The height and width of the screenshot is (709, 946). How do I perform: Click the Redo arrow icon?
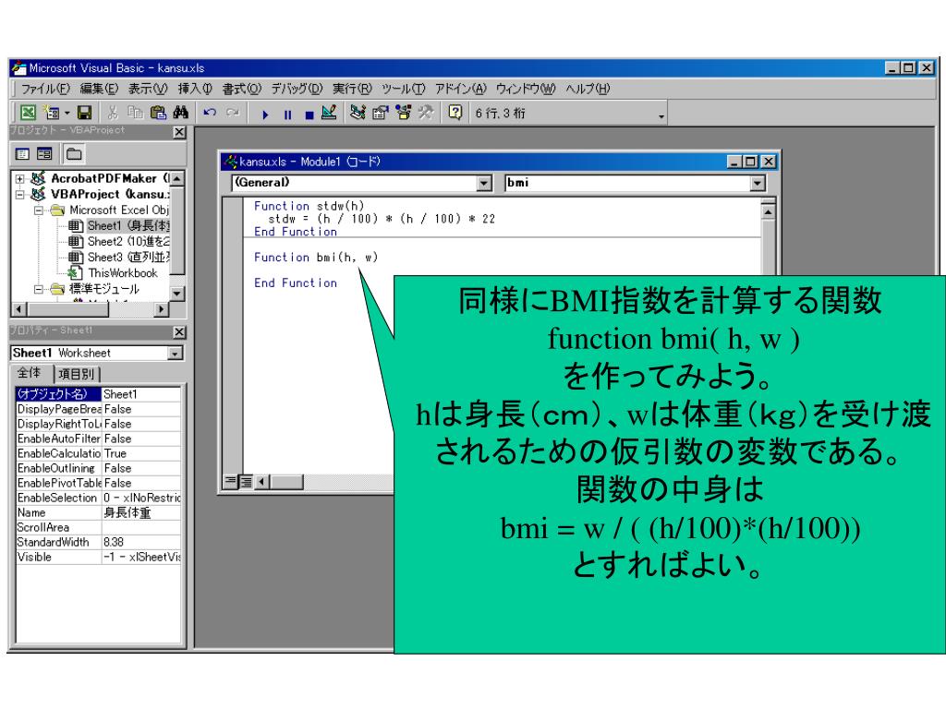coord(232,113)
